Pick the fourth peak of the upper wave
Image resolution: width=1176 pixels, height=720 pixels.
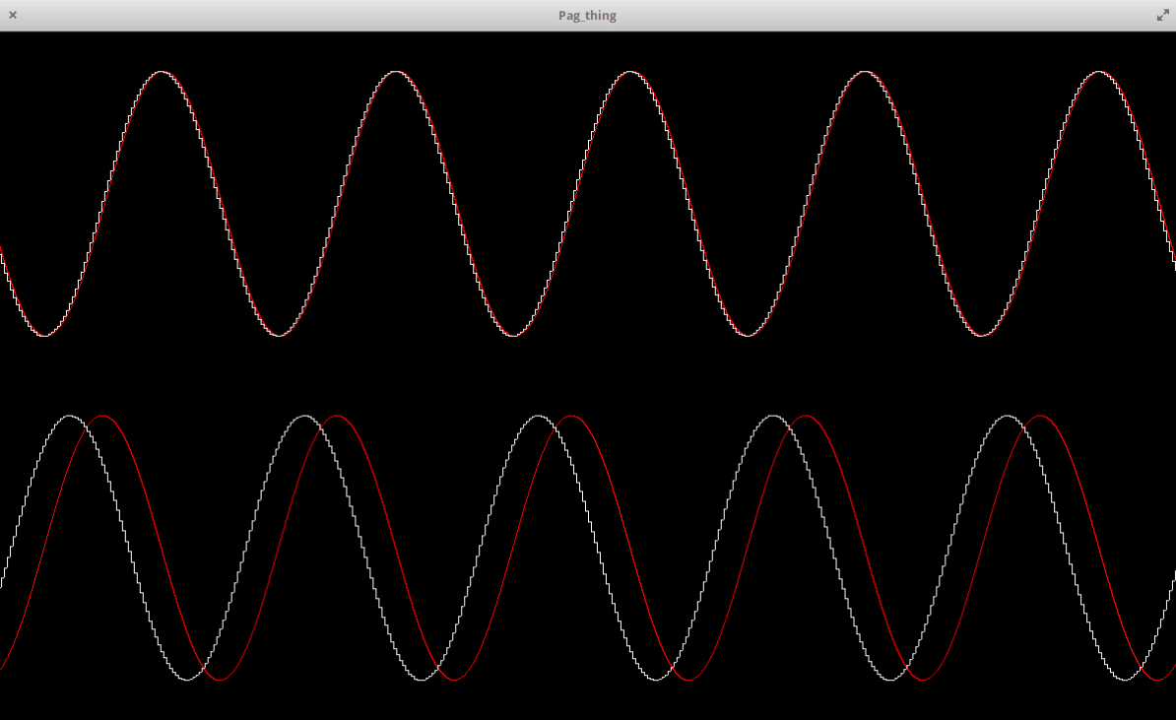864,72
